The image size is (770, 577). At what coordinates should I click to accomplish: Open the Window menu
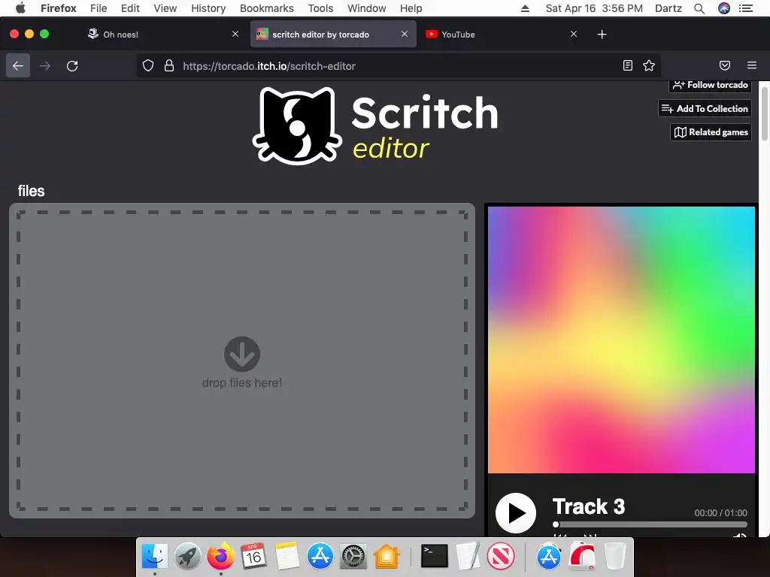coord(367,8)
